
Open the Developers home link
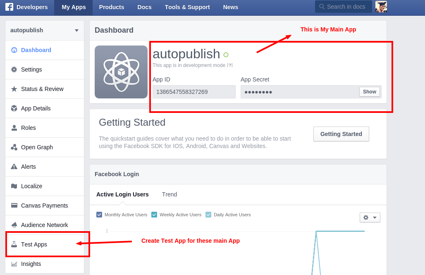click(x=32, y=7)
